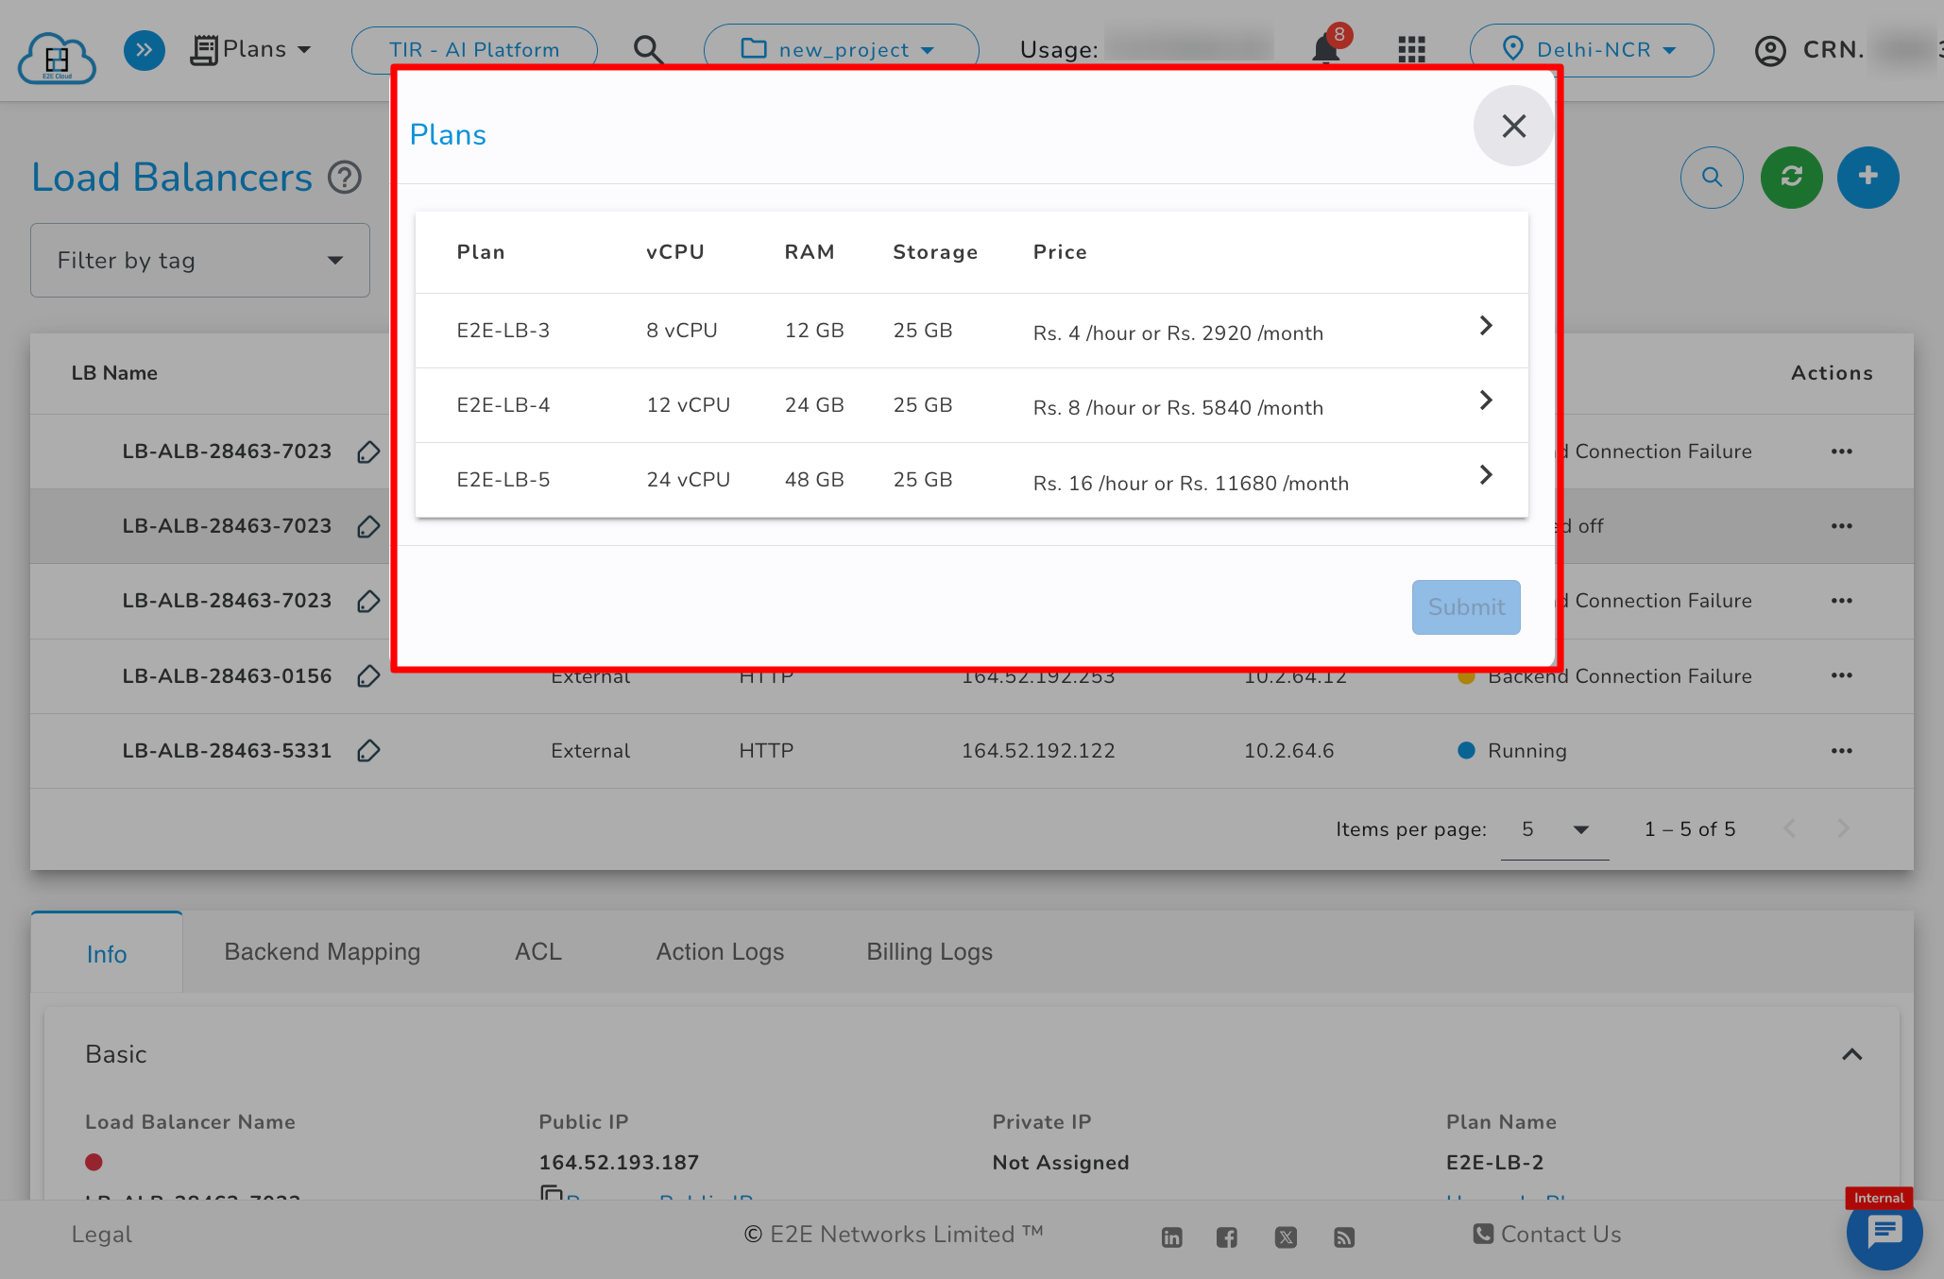Click the help icon beside Load Balancers
Screen dimensions: 1944x1279
coord(345,177)
